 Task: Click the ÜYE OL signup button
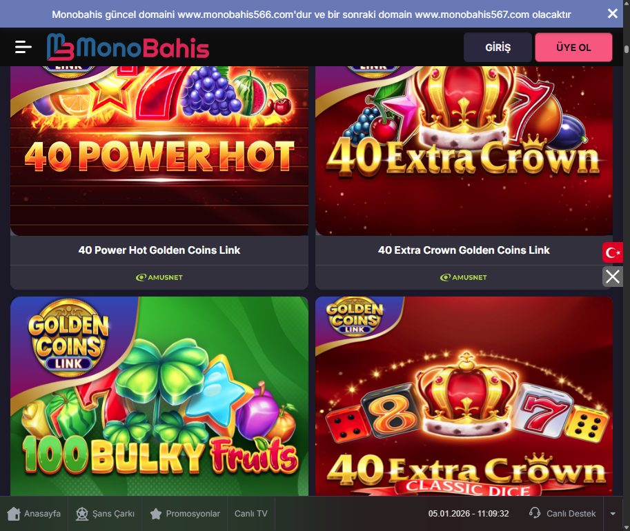[573, 48]
